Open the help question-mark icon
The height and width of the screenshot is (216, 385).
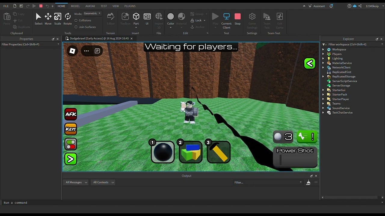[x=349, y=6]
